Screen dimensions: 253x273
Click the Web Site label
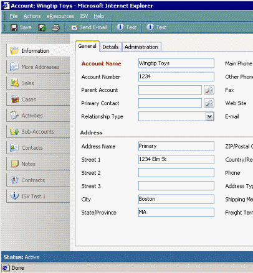236,103
